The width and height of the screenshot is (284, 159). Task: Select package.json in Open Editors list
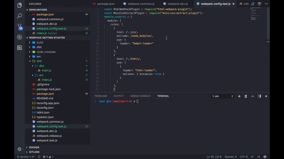coord(45,15)
